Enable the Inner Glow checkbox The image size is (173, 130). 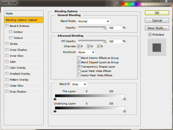tap(7, 56)
